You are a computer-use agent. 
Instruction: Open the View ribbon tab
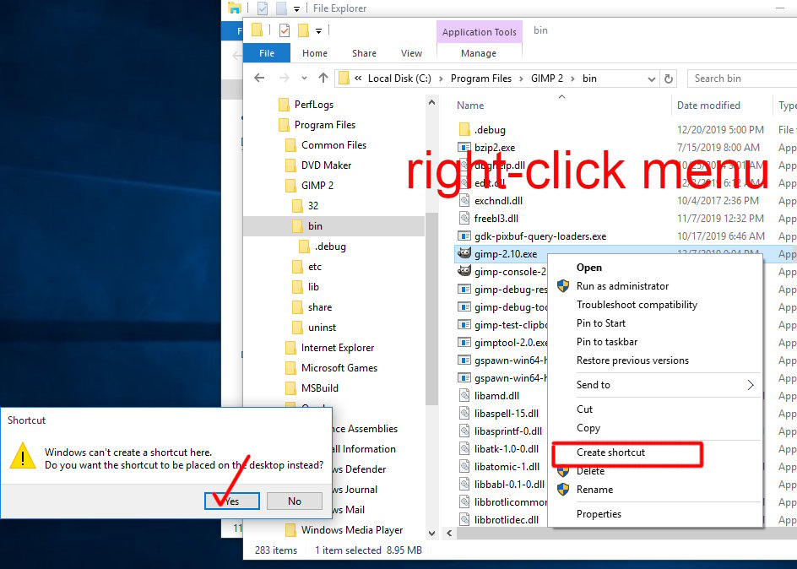[411, 53]
